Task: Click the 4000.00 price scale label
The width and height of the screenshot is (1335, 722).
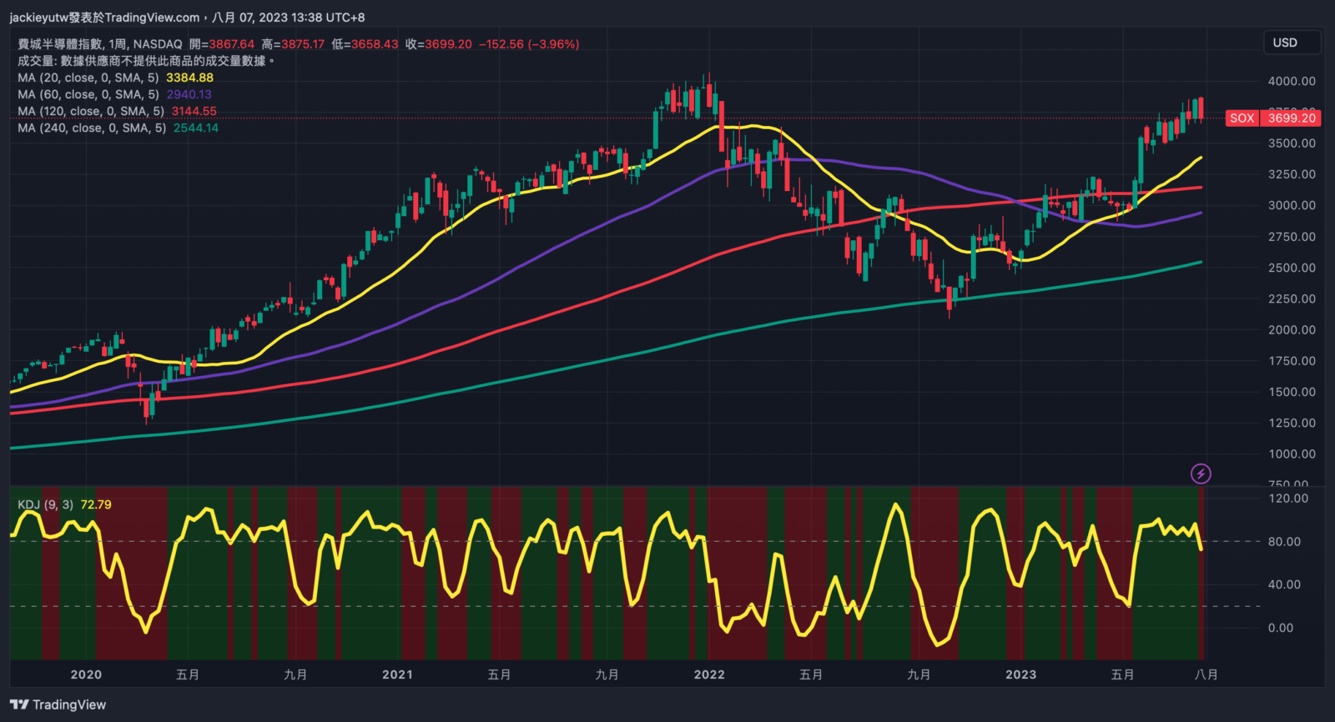Action: pyautogui.click(x=1292, y=81)
